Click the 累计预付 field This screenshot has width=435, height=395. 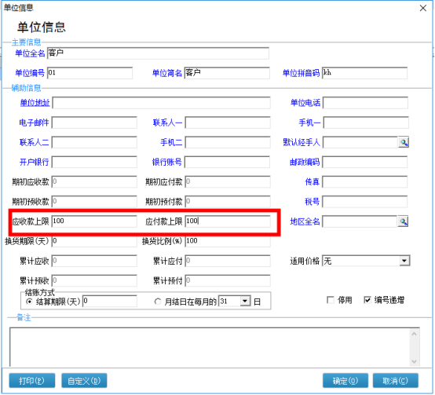[228, 280]
